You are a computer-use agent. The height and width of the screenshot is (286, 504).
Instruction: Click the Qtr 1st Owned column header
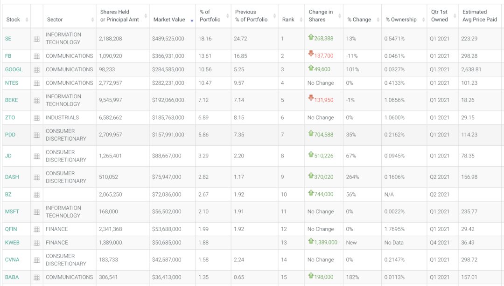[x=439, y=16]
